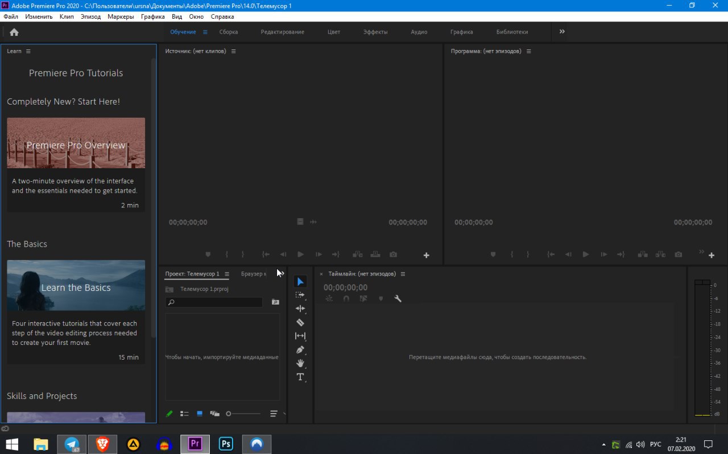This screenshot has width=728, height=454.
Task: Click Extract button in Program monitor
Action: click(660, 255)
